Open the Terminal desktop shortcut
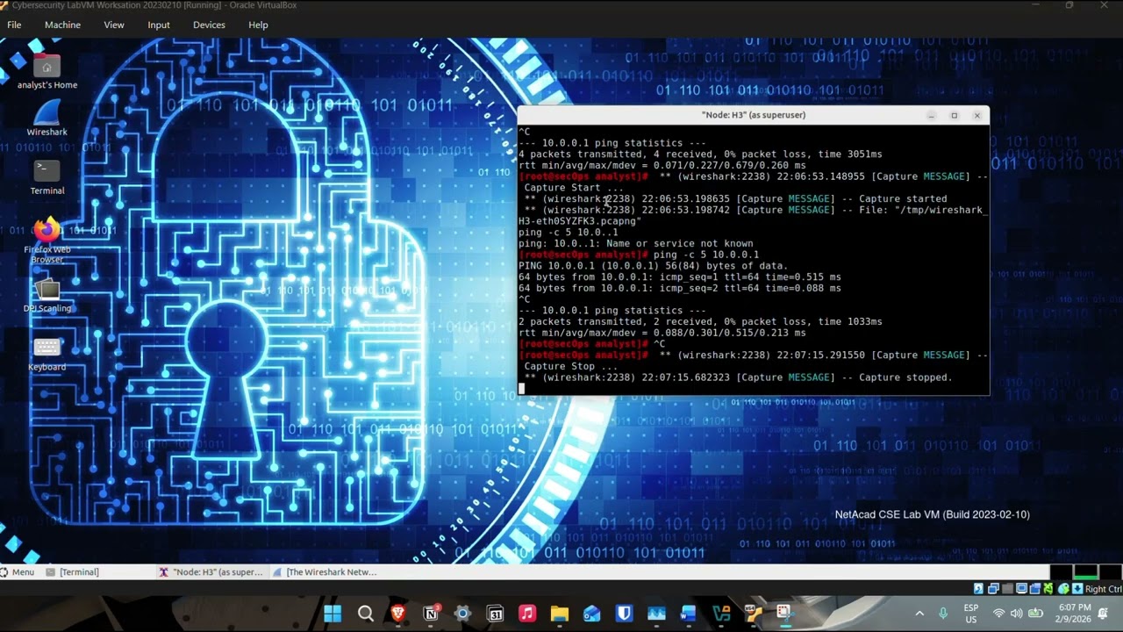 [x=47, y=176]
